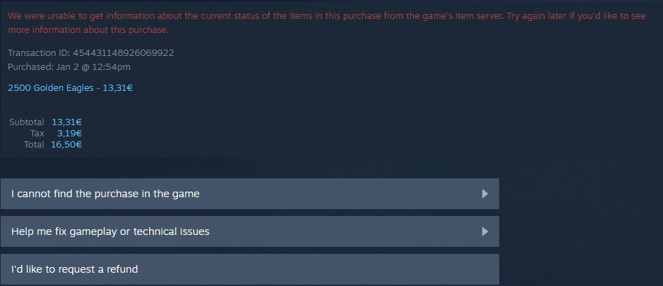Screen dimensions: 663x286
Task: Click the arrow on 'Help me fix gameplay' row
Action: (484, 231)
